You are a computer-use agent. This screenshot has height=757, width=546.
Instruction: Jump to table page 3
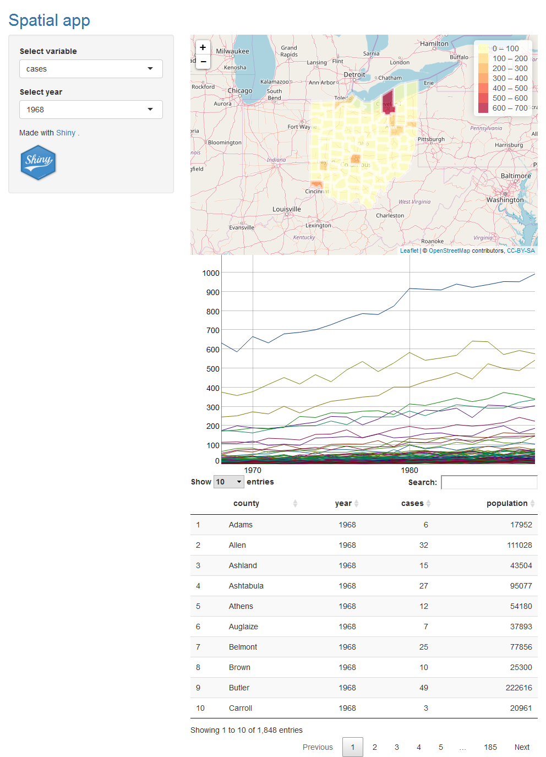point(397,747)
